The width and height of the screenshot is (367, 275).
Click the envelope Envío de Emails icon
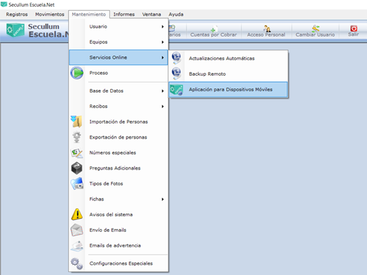[x=77, y=230]
